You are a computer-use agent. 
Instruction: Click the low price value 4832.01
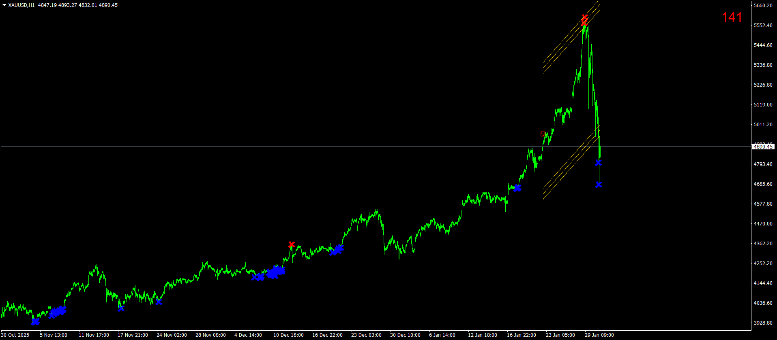88,5
